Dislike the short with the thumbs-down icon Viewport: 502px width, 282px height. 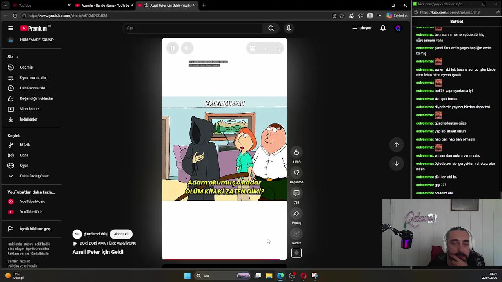(296, 173)
